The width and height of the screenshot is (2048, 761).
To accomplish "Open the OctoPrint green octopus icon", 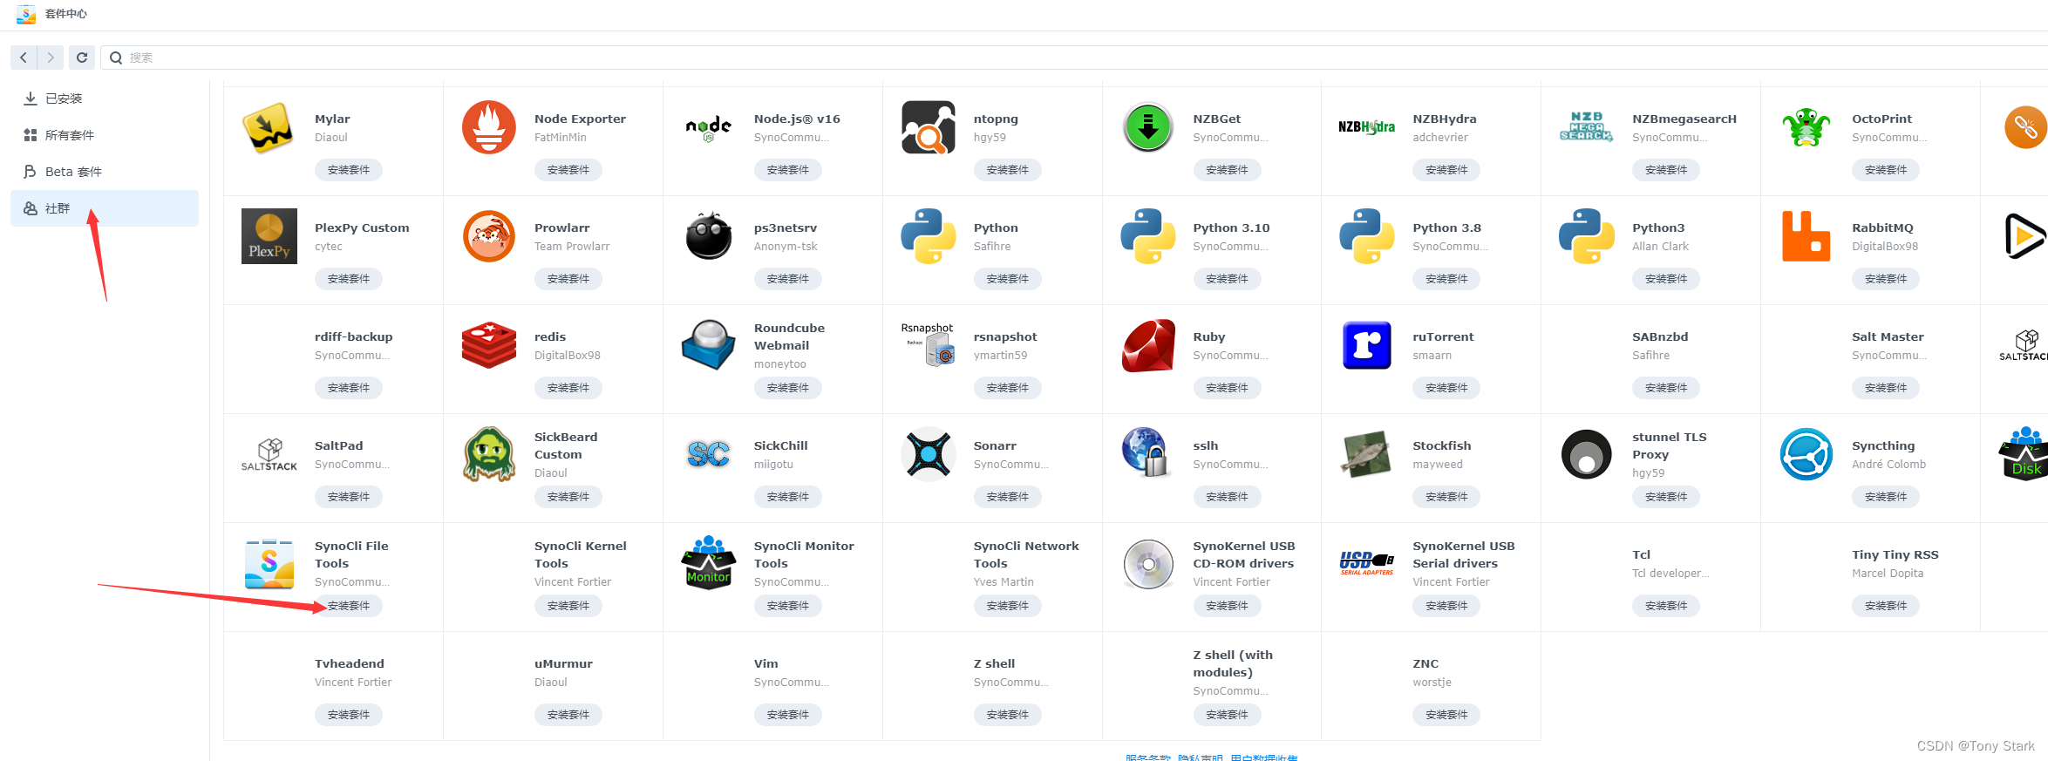I will [1806, 127].
